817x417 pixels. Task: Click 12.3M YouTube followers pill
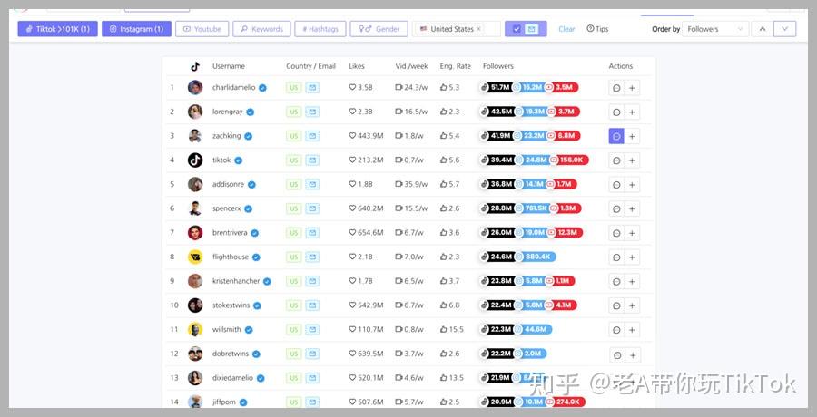click(565, 233)
